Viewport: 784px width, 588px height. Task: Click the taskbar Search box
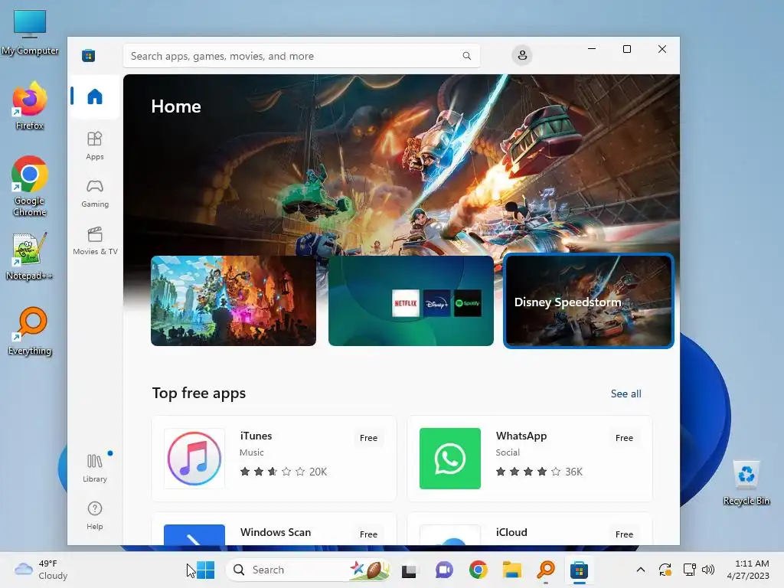point(308,570)
